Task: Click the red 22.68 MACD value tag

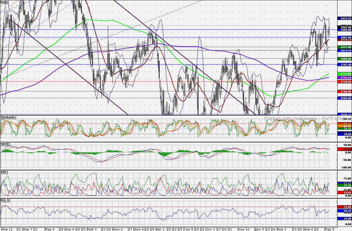Action: point(344,149)
